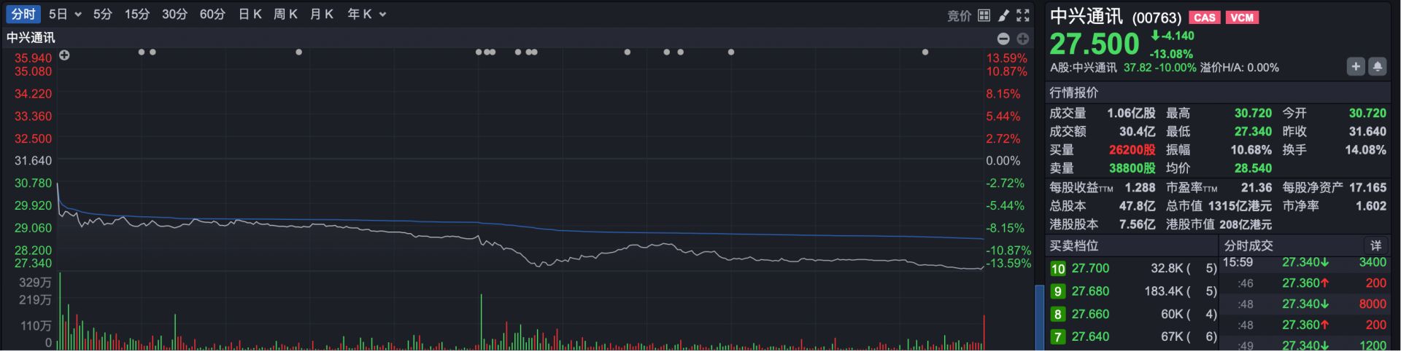Open the 年K dropdown arrow
The height and width of the screenshot is (351, 1401).
pos(382,15)
